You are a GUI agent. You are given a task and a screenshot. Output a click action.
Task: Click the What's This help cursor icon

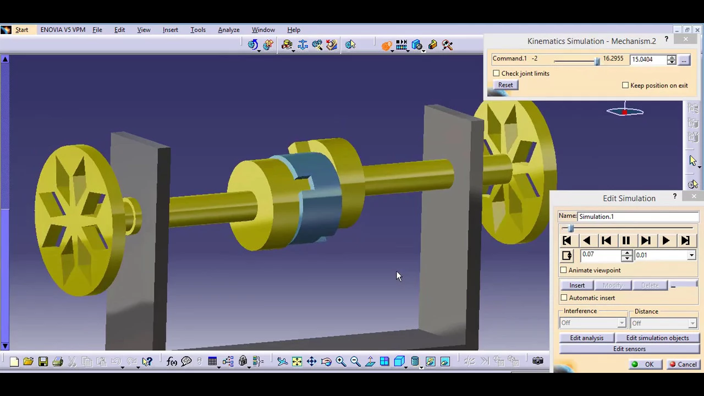tap(147, 361)
